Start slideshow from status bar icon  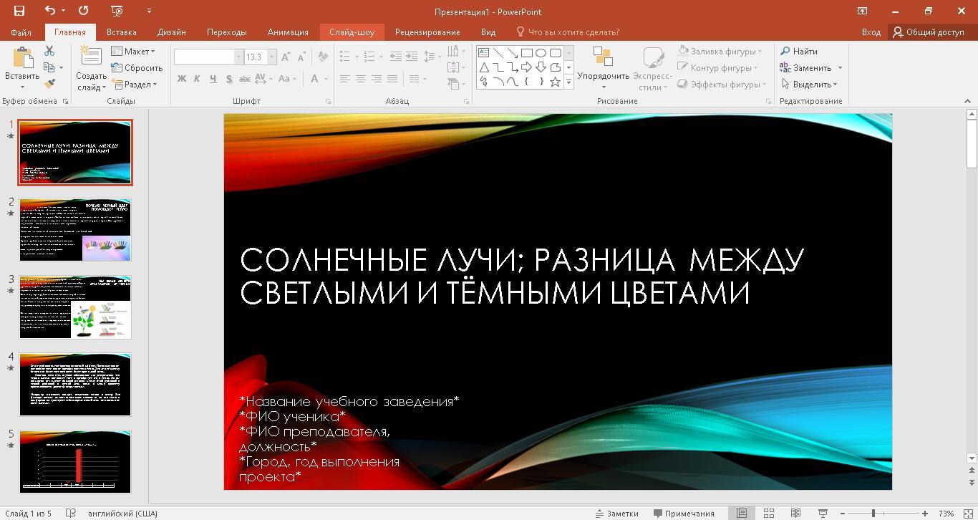(x=823, y=513)
